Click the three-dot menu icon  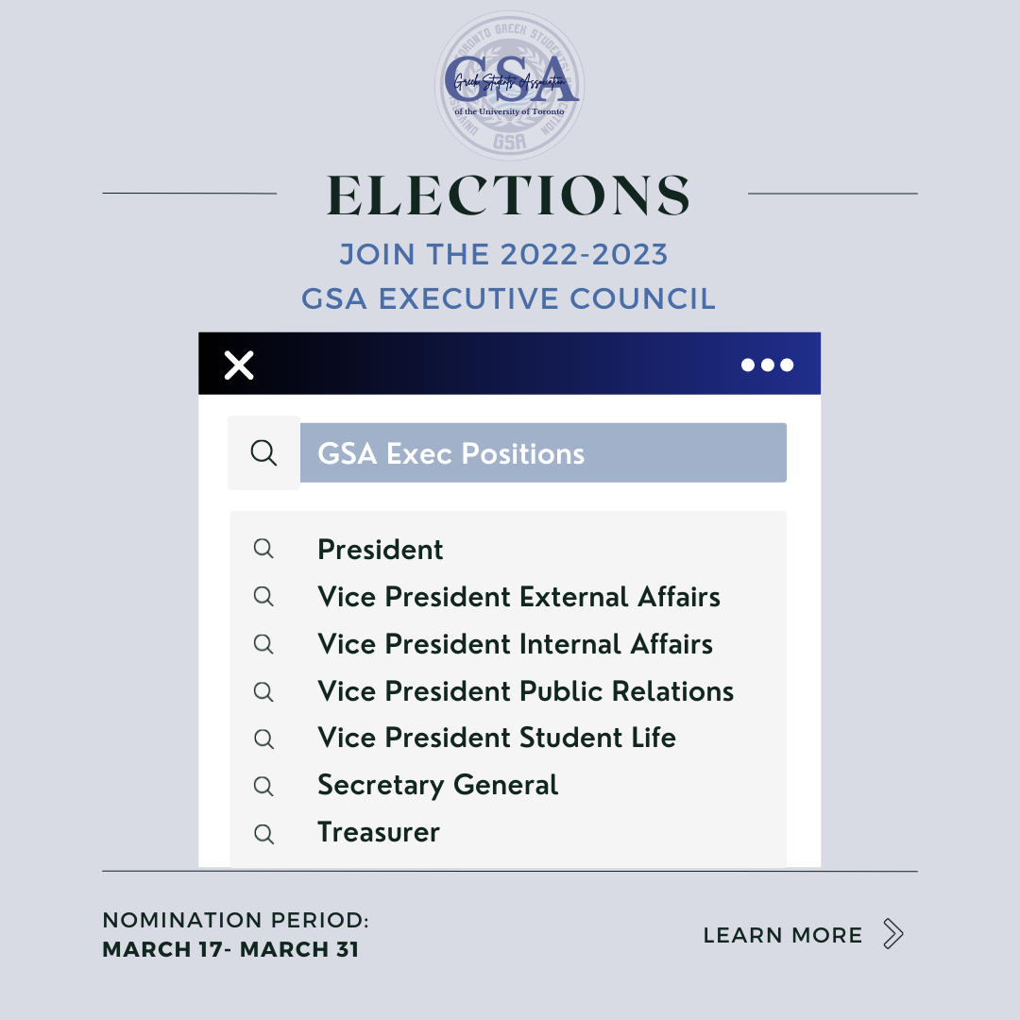tap(767, 365)
